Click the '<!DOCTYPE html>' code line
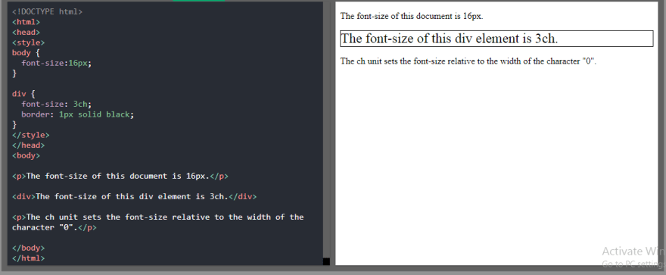 click(x=47, y=12)
